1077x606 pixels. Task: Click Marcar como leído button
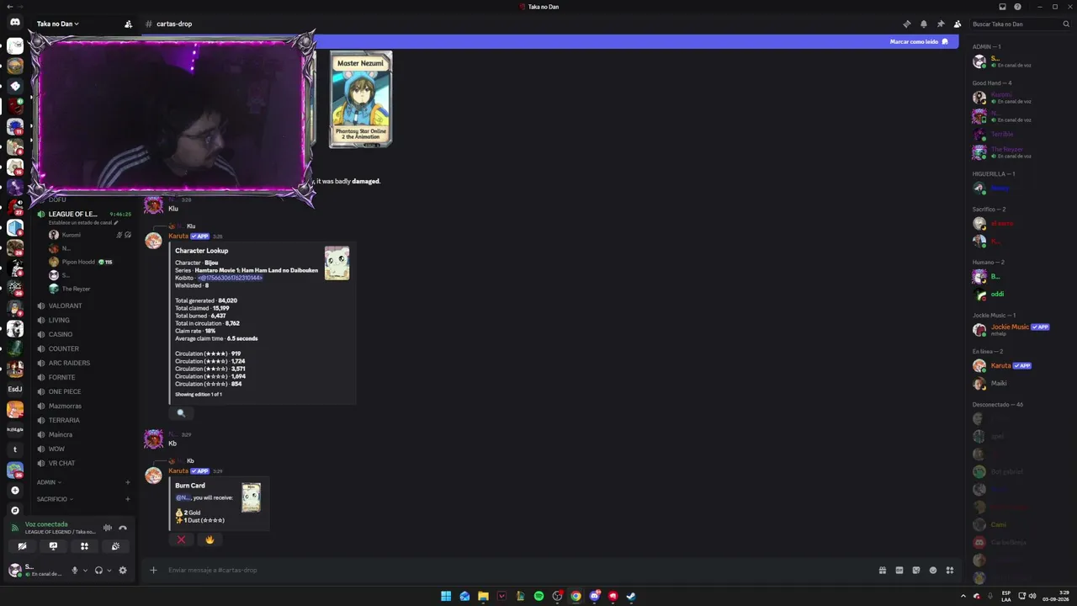pyautogui.click(x=919, y=41)
